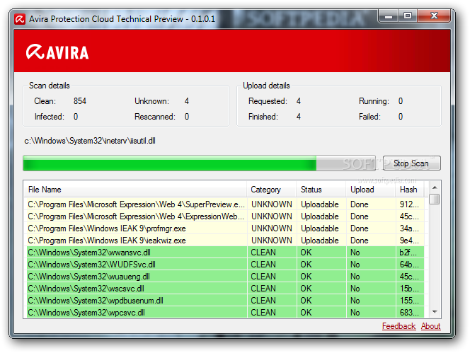
Task: Open the About link
Action: (430, 326)
